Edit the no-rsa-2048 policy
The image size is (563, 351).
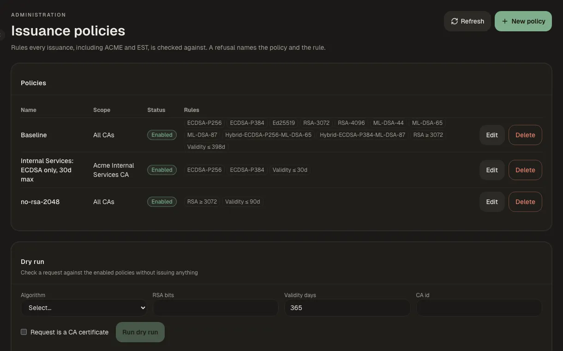[x=492, y=202]
